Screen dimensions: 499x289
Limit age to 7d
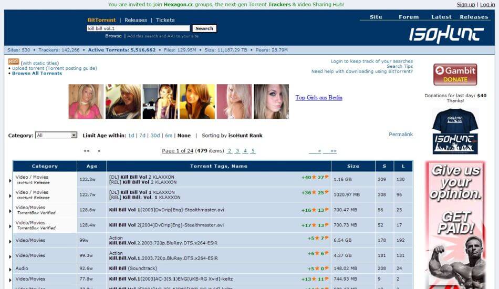(x=142, y=136)
